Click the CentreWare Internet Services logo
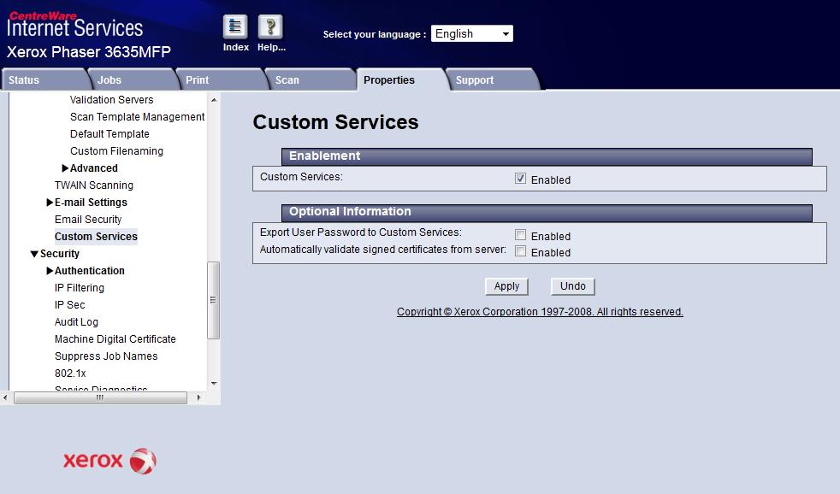 74,25
